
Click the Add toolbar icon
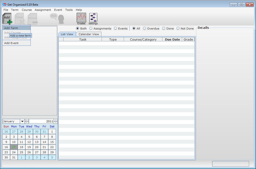[7, 19]
